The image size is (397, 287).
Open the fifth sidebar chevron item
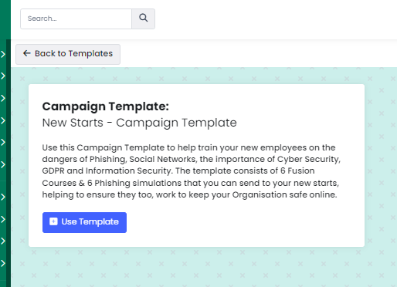point(3,142)
